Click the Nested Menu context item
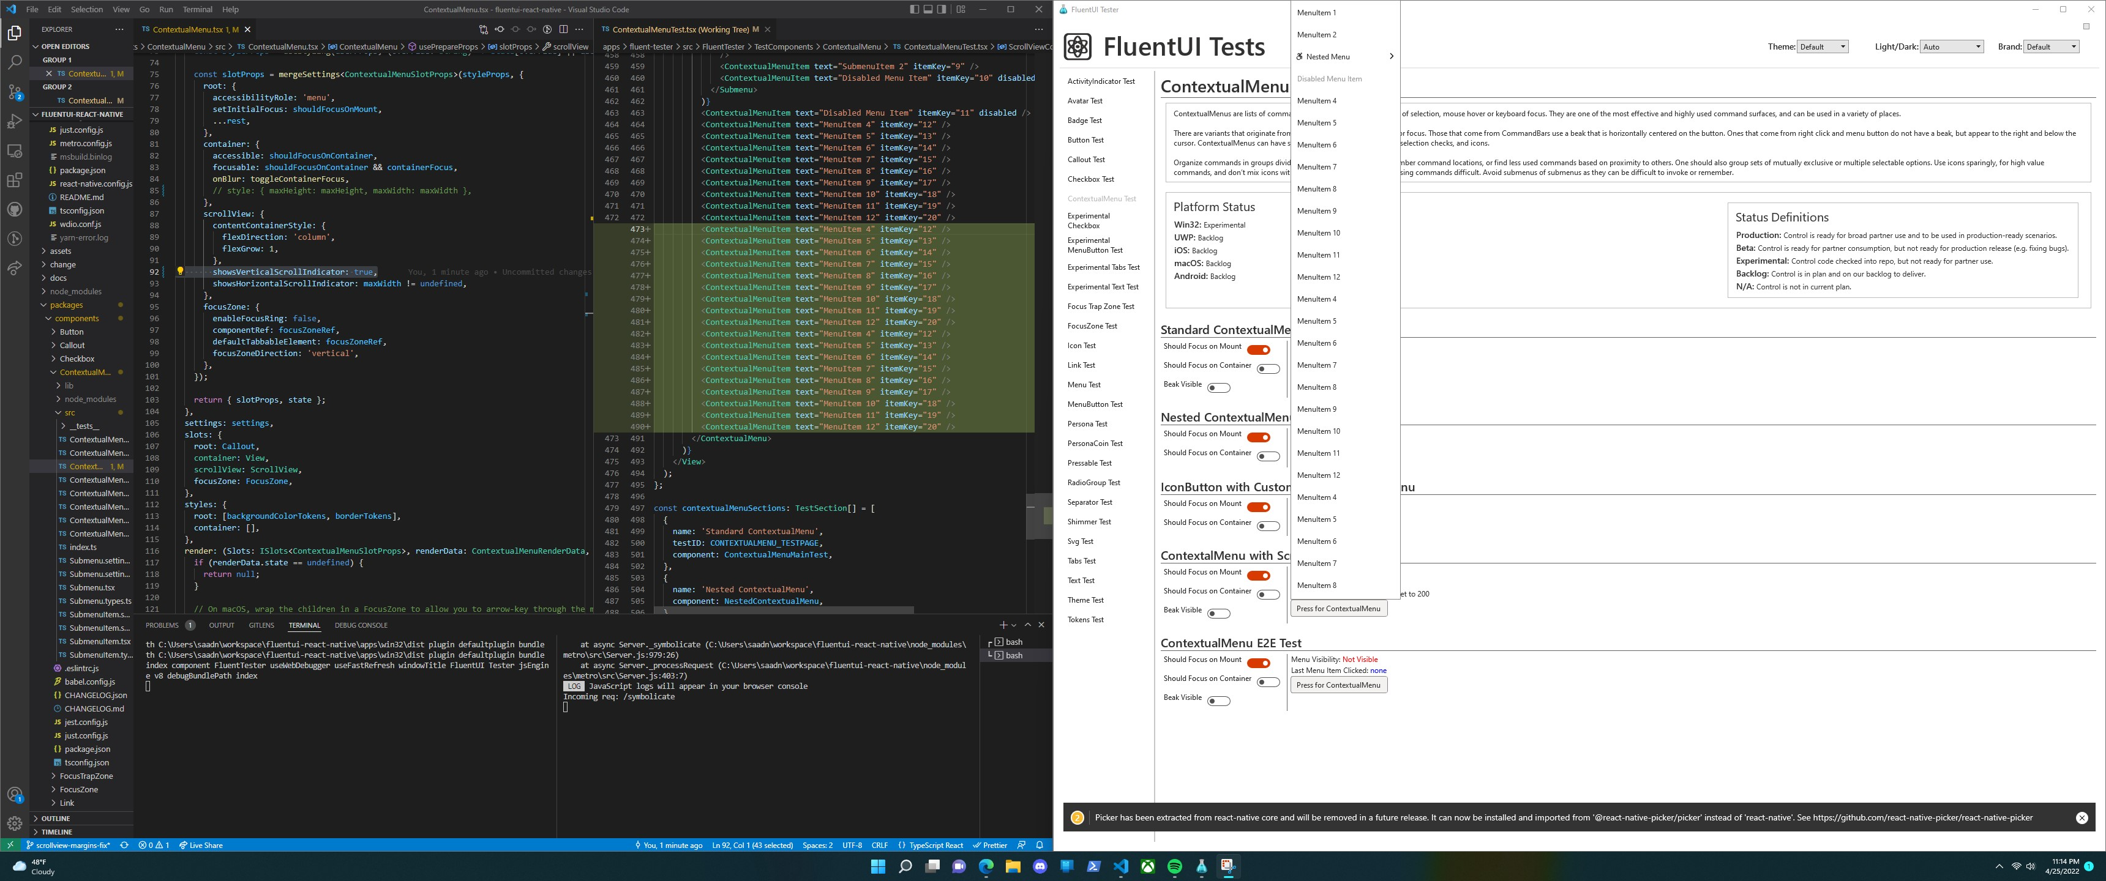The width and height of the screenshot is (2106, 881). (x=1328, y=56)
